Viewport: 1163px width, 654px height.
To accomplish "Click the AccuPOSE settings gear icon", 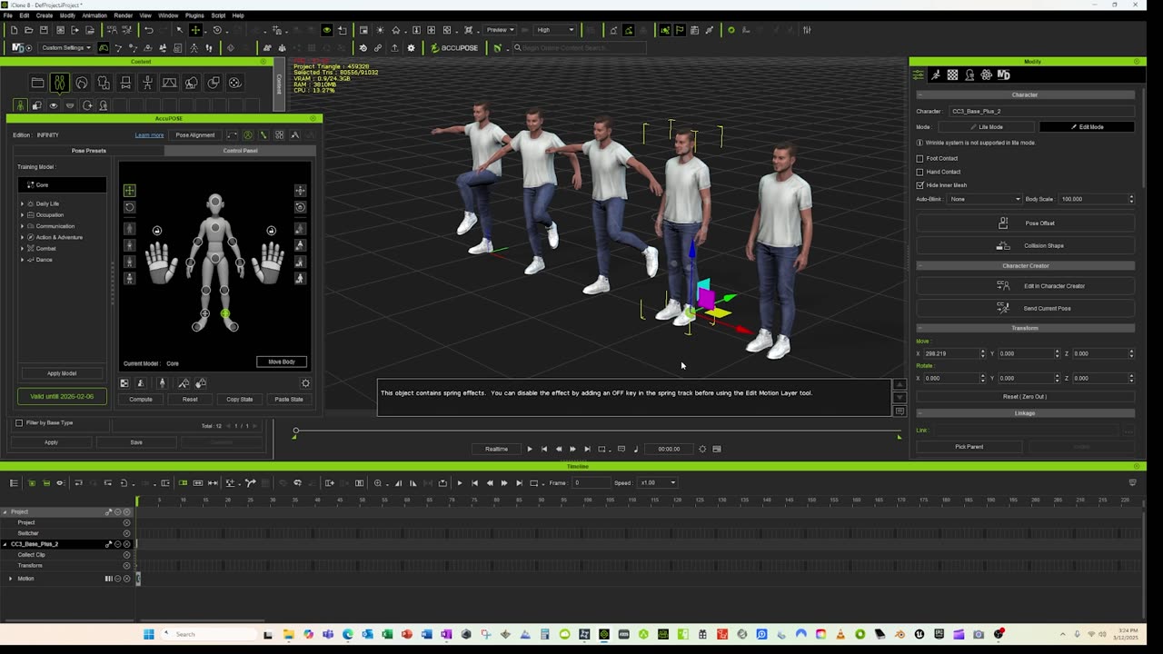I will coord(305,383).
